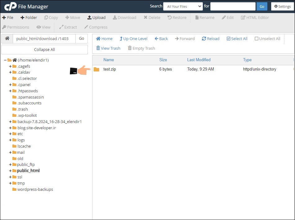
Task: Open the 'All Your Files' search dropdown
Action: [183, 7]
